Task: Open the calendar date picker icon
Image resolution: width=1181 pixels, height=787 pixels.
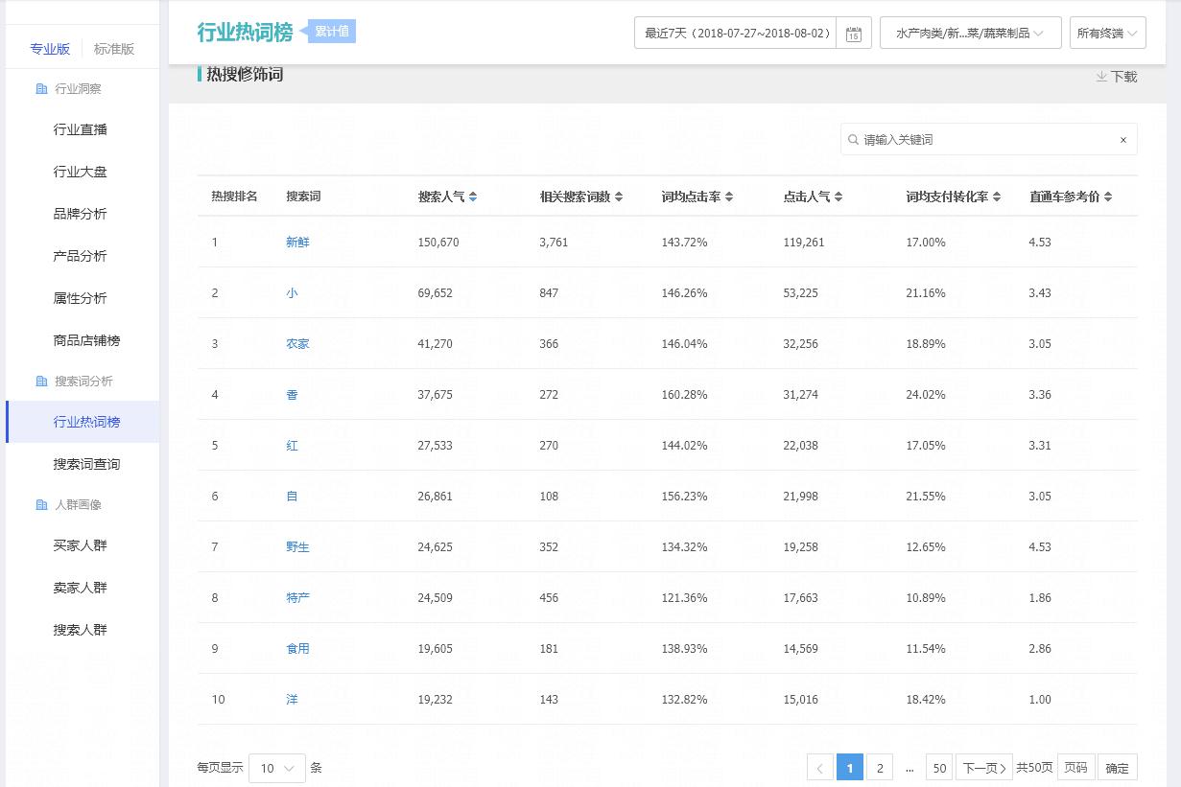Action: [x=853, y=34]
